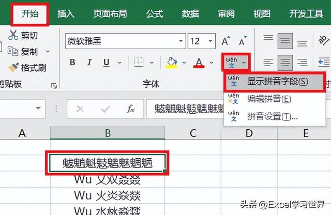Apply red font color A

199,63
